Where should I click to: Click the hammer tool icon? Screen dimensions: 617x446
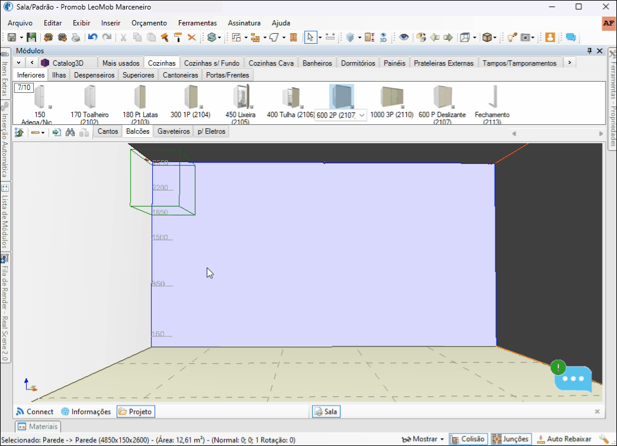click(x=165, y=37)
